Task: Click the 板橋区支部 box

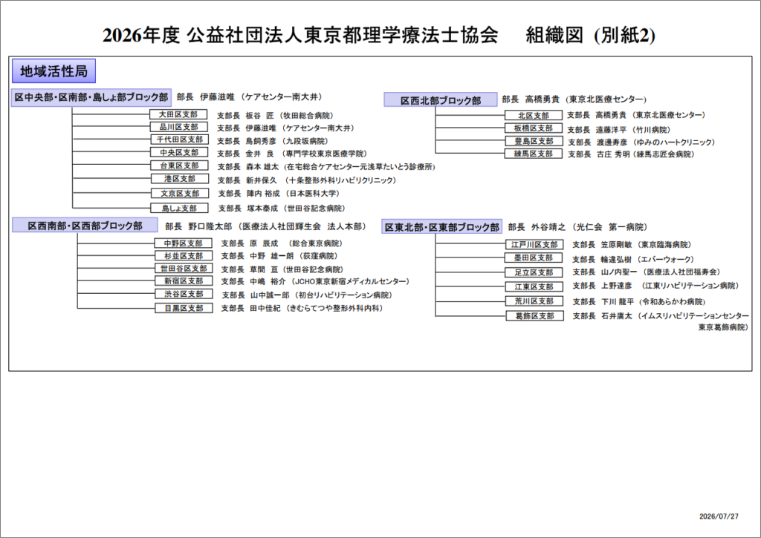Action: click(x=534, y=128)
